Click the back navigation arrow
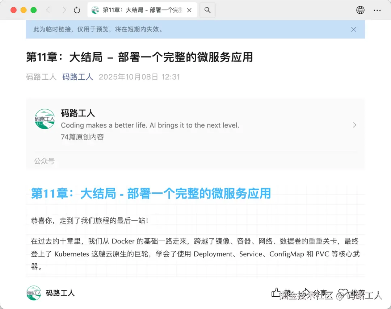391x309 pixels. (49, 10)
